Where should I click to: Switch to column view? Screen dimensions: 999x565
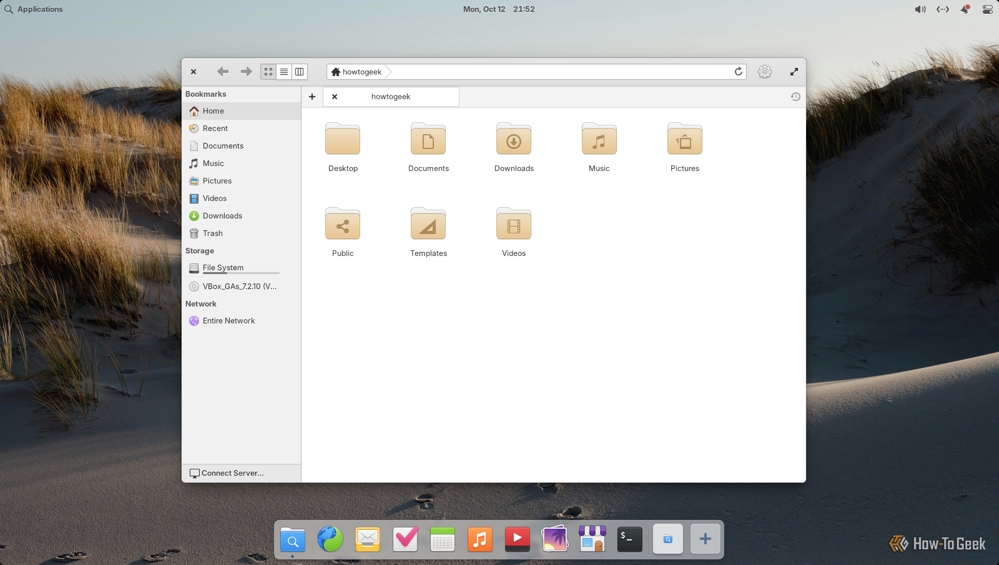[299, 72]
